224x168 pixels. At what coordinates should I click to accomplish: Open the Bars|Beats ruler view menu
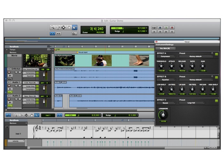coord(49,47)
